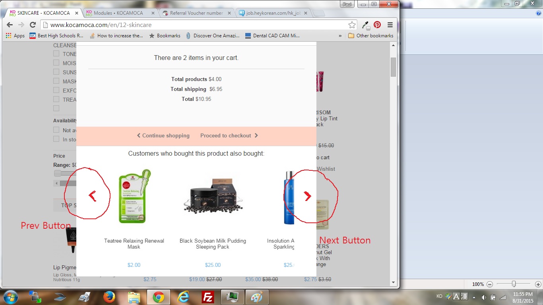Screen dimensions: 543x305
Task: Bookmark this page with the star icon
Action: (352, 25)
